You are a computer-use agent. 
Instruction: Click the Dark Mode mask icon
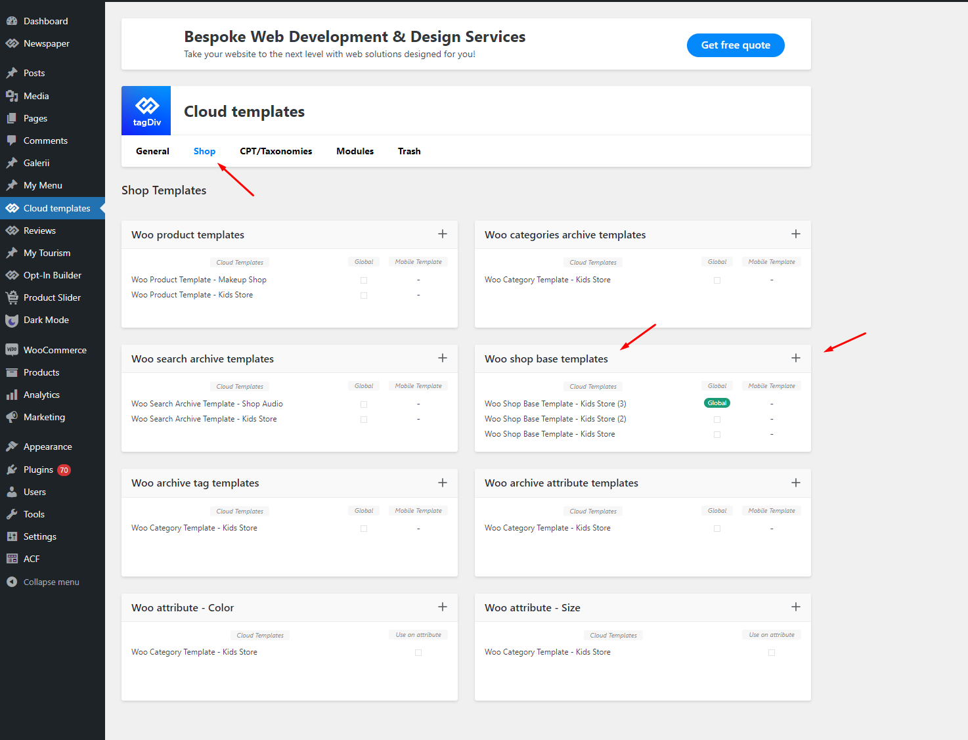(12, 320)
